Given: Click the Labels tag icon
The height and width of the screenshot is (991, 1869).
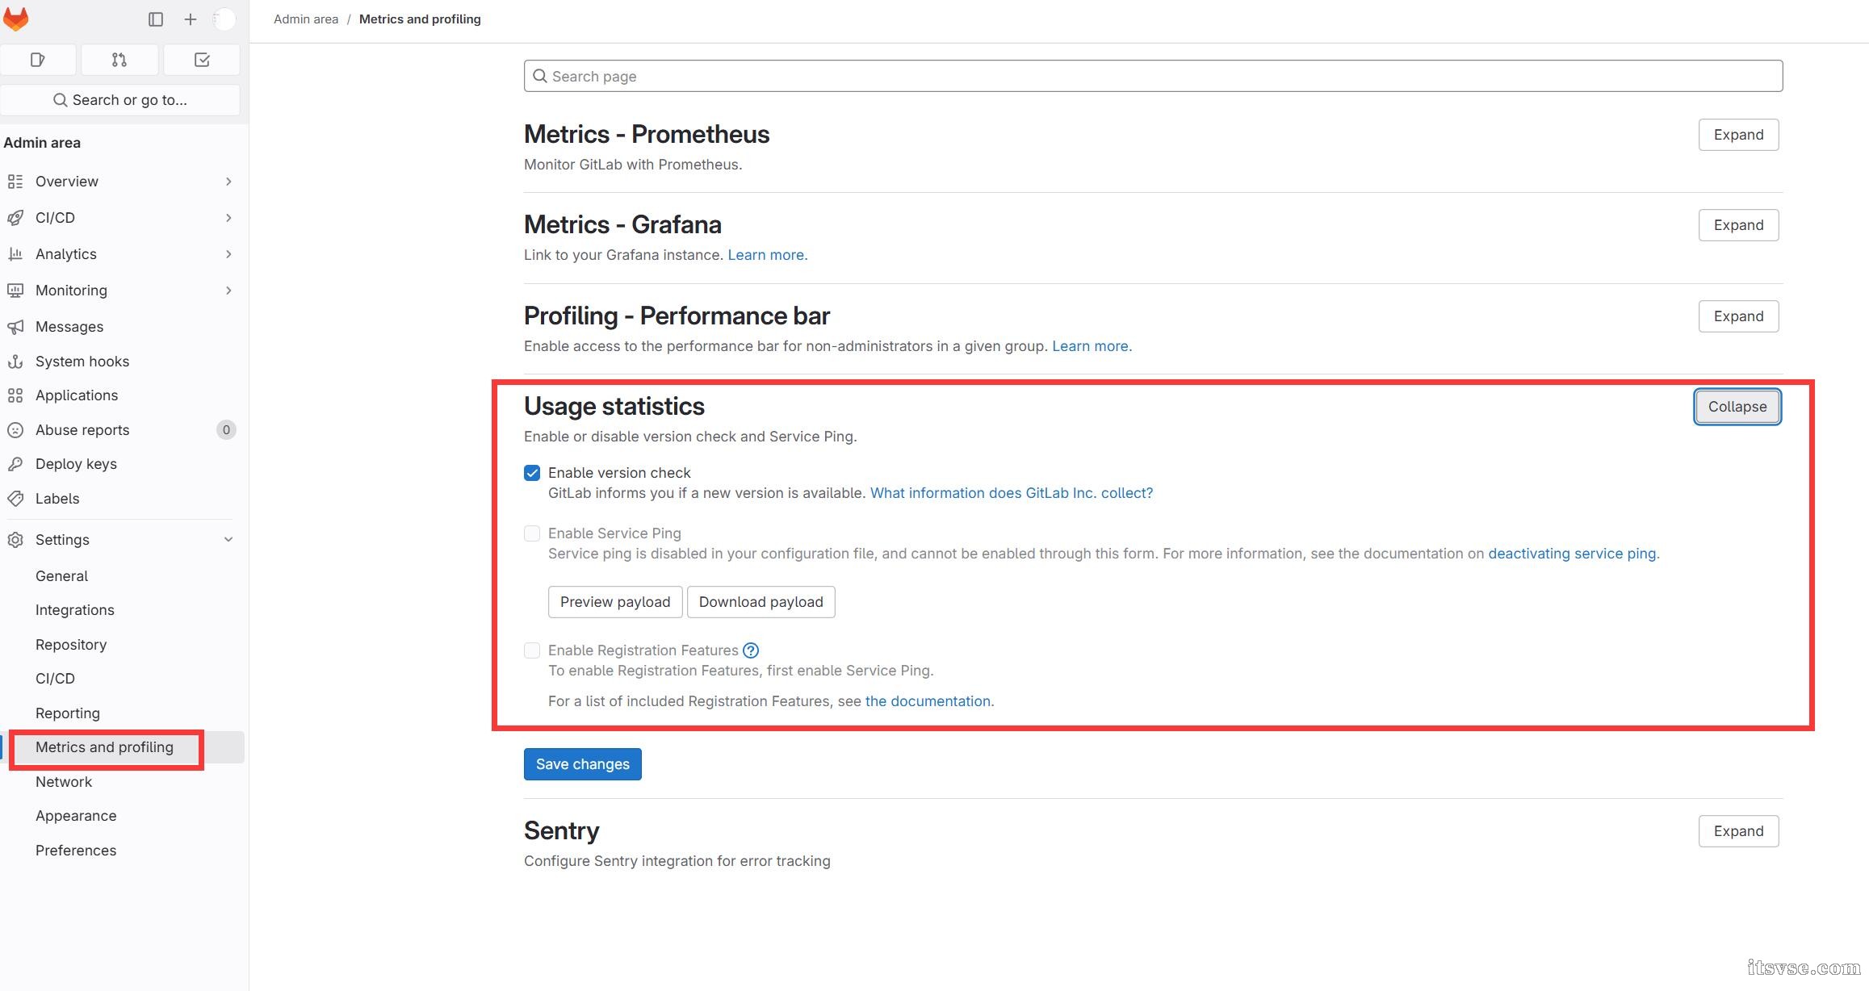Looking at the screenshot, I should (x=15, y=499).
